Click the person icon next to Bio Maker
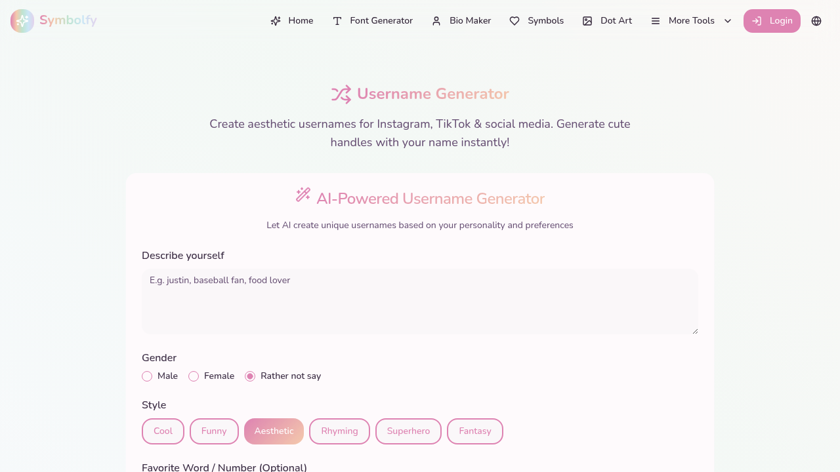 436,20
